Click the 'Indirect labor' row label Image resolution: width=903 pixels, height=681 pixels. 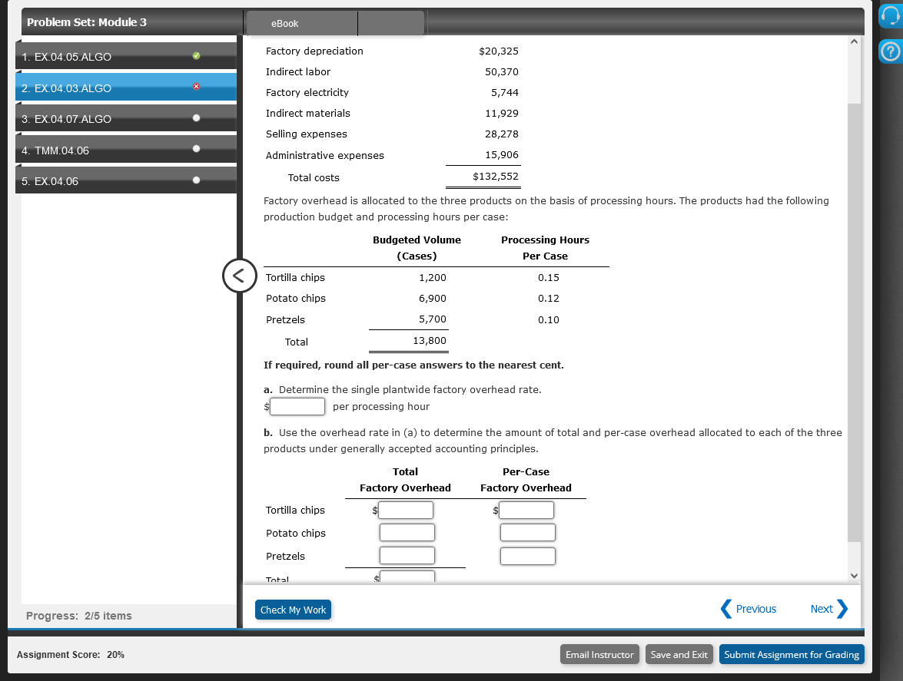pyautogui.click(x=298, y=72)
